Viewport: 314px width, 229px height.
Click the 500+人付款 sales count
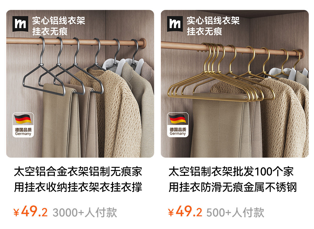(x=235, y=213)
